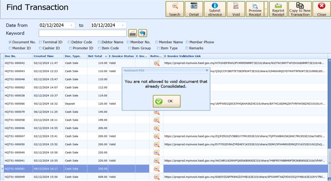Click the E-Invoice Status column header
331x181 pixels.
(121, 56)
